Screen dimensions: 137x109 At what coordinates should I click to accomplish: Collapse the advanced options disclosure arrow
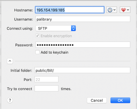[x=10, y=61]
